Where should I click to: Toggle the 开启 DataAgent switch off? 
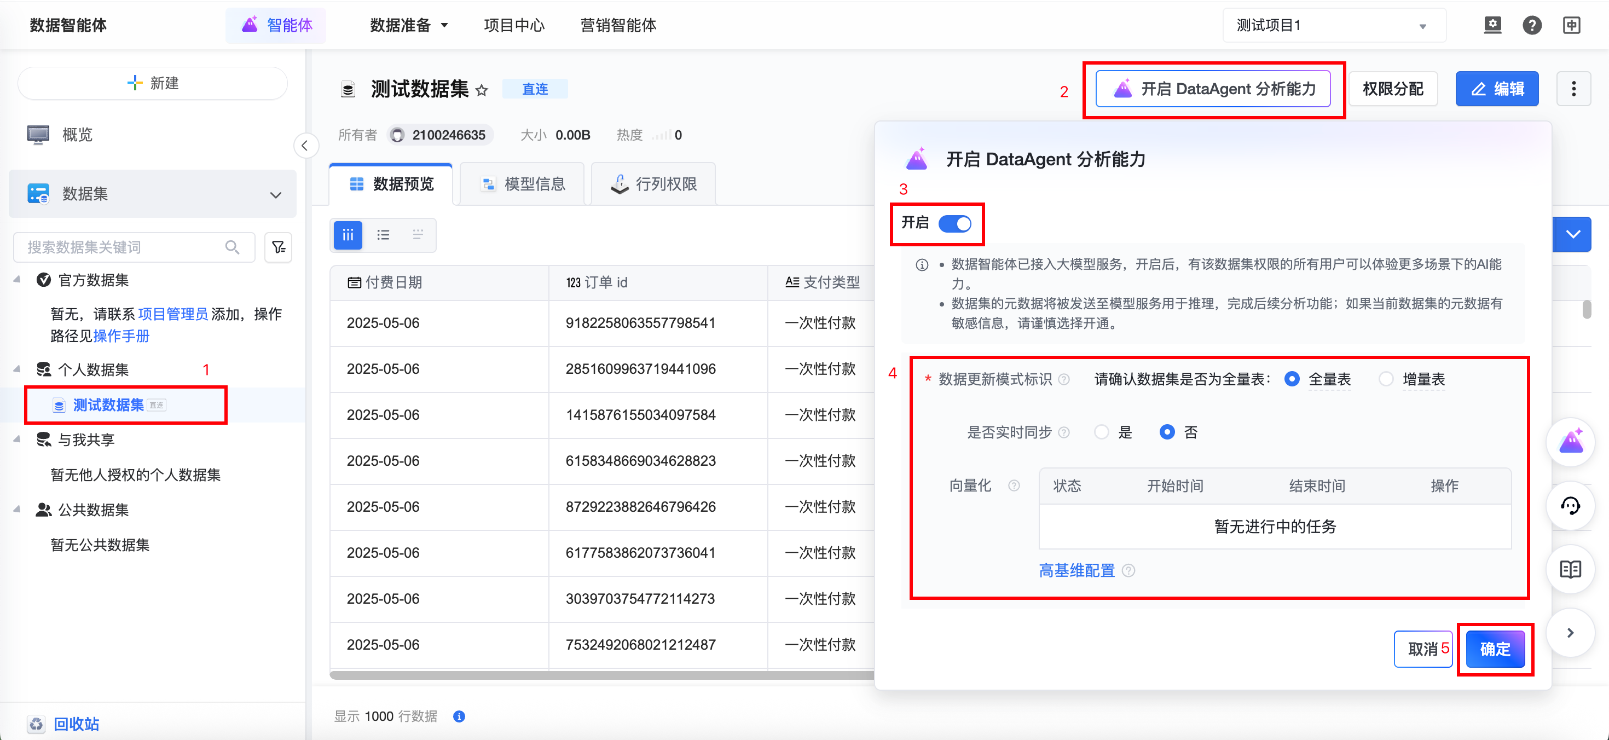click(x=954, y=223)
